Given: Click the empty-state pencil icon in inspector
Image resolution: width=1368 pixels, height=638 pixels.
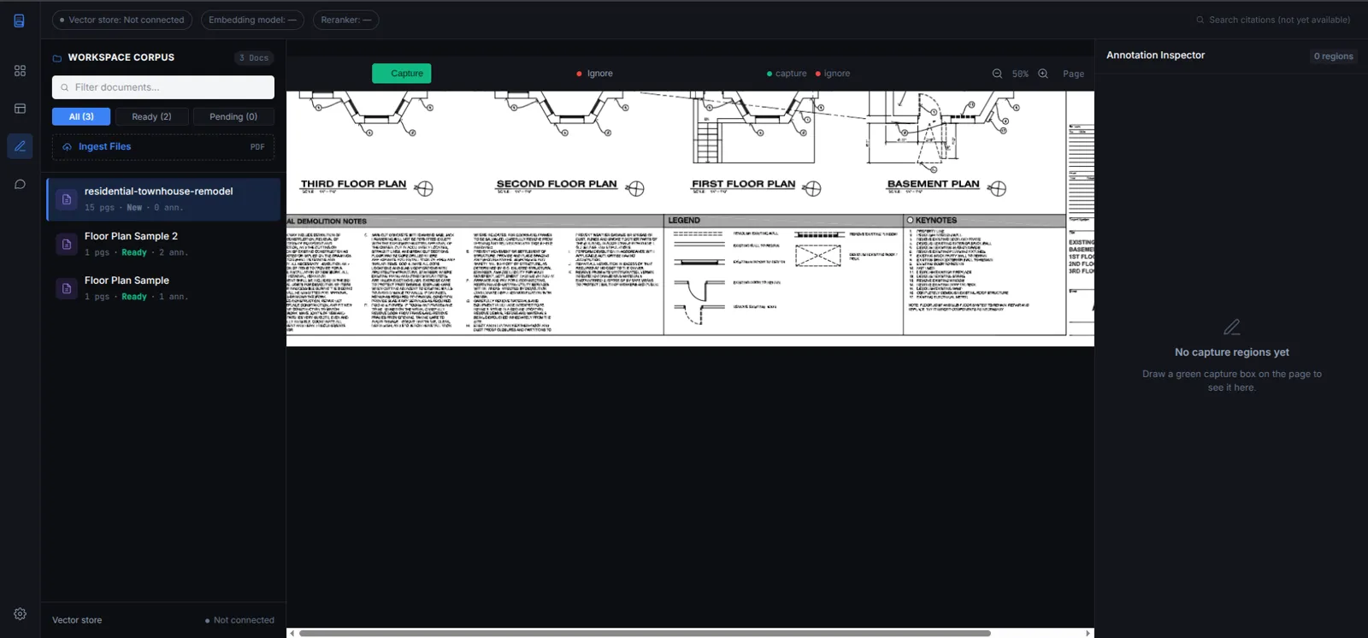Looking at the screenshot, I should pos(1232,328).
